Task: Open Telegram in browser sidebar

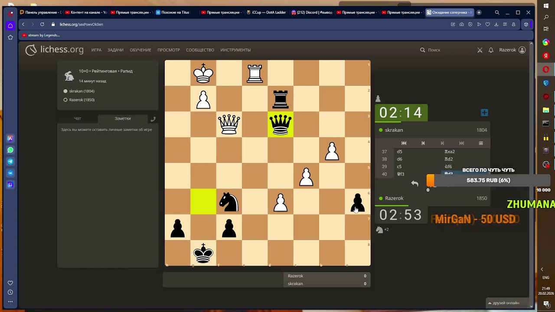Action: tap(10, 162)
